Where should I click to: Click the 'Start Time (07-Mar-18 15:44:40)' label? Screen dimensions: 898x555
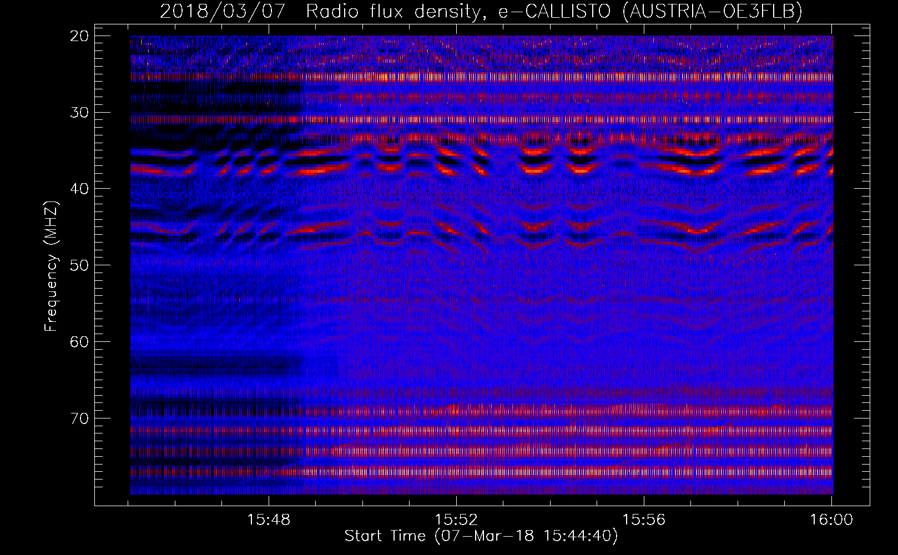tap(481, 536)
